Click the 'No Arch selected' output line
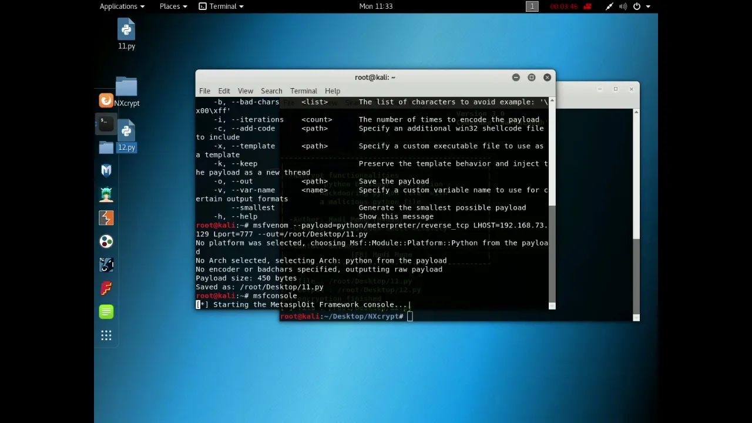This screenshot has height=423, width=752. tap(321, 260)
